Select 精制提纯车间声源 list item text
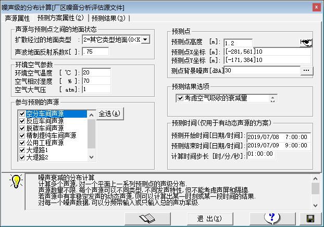 tap(51, 135)
